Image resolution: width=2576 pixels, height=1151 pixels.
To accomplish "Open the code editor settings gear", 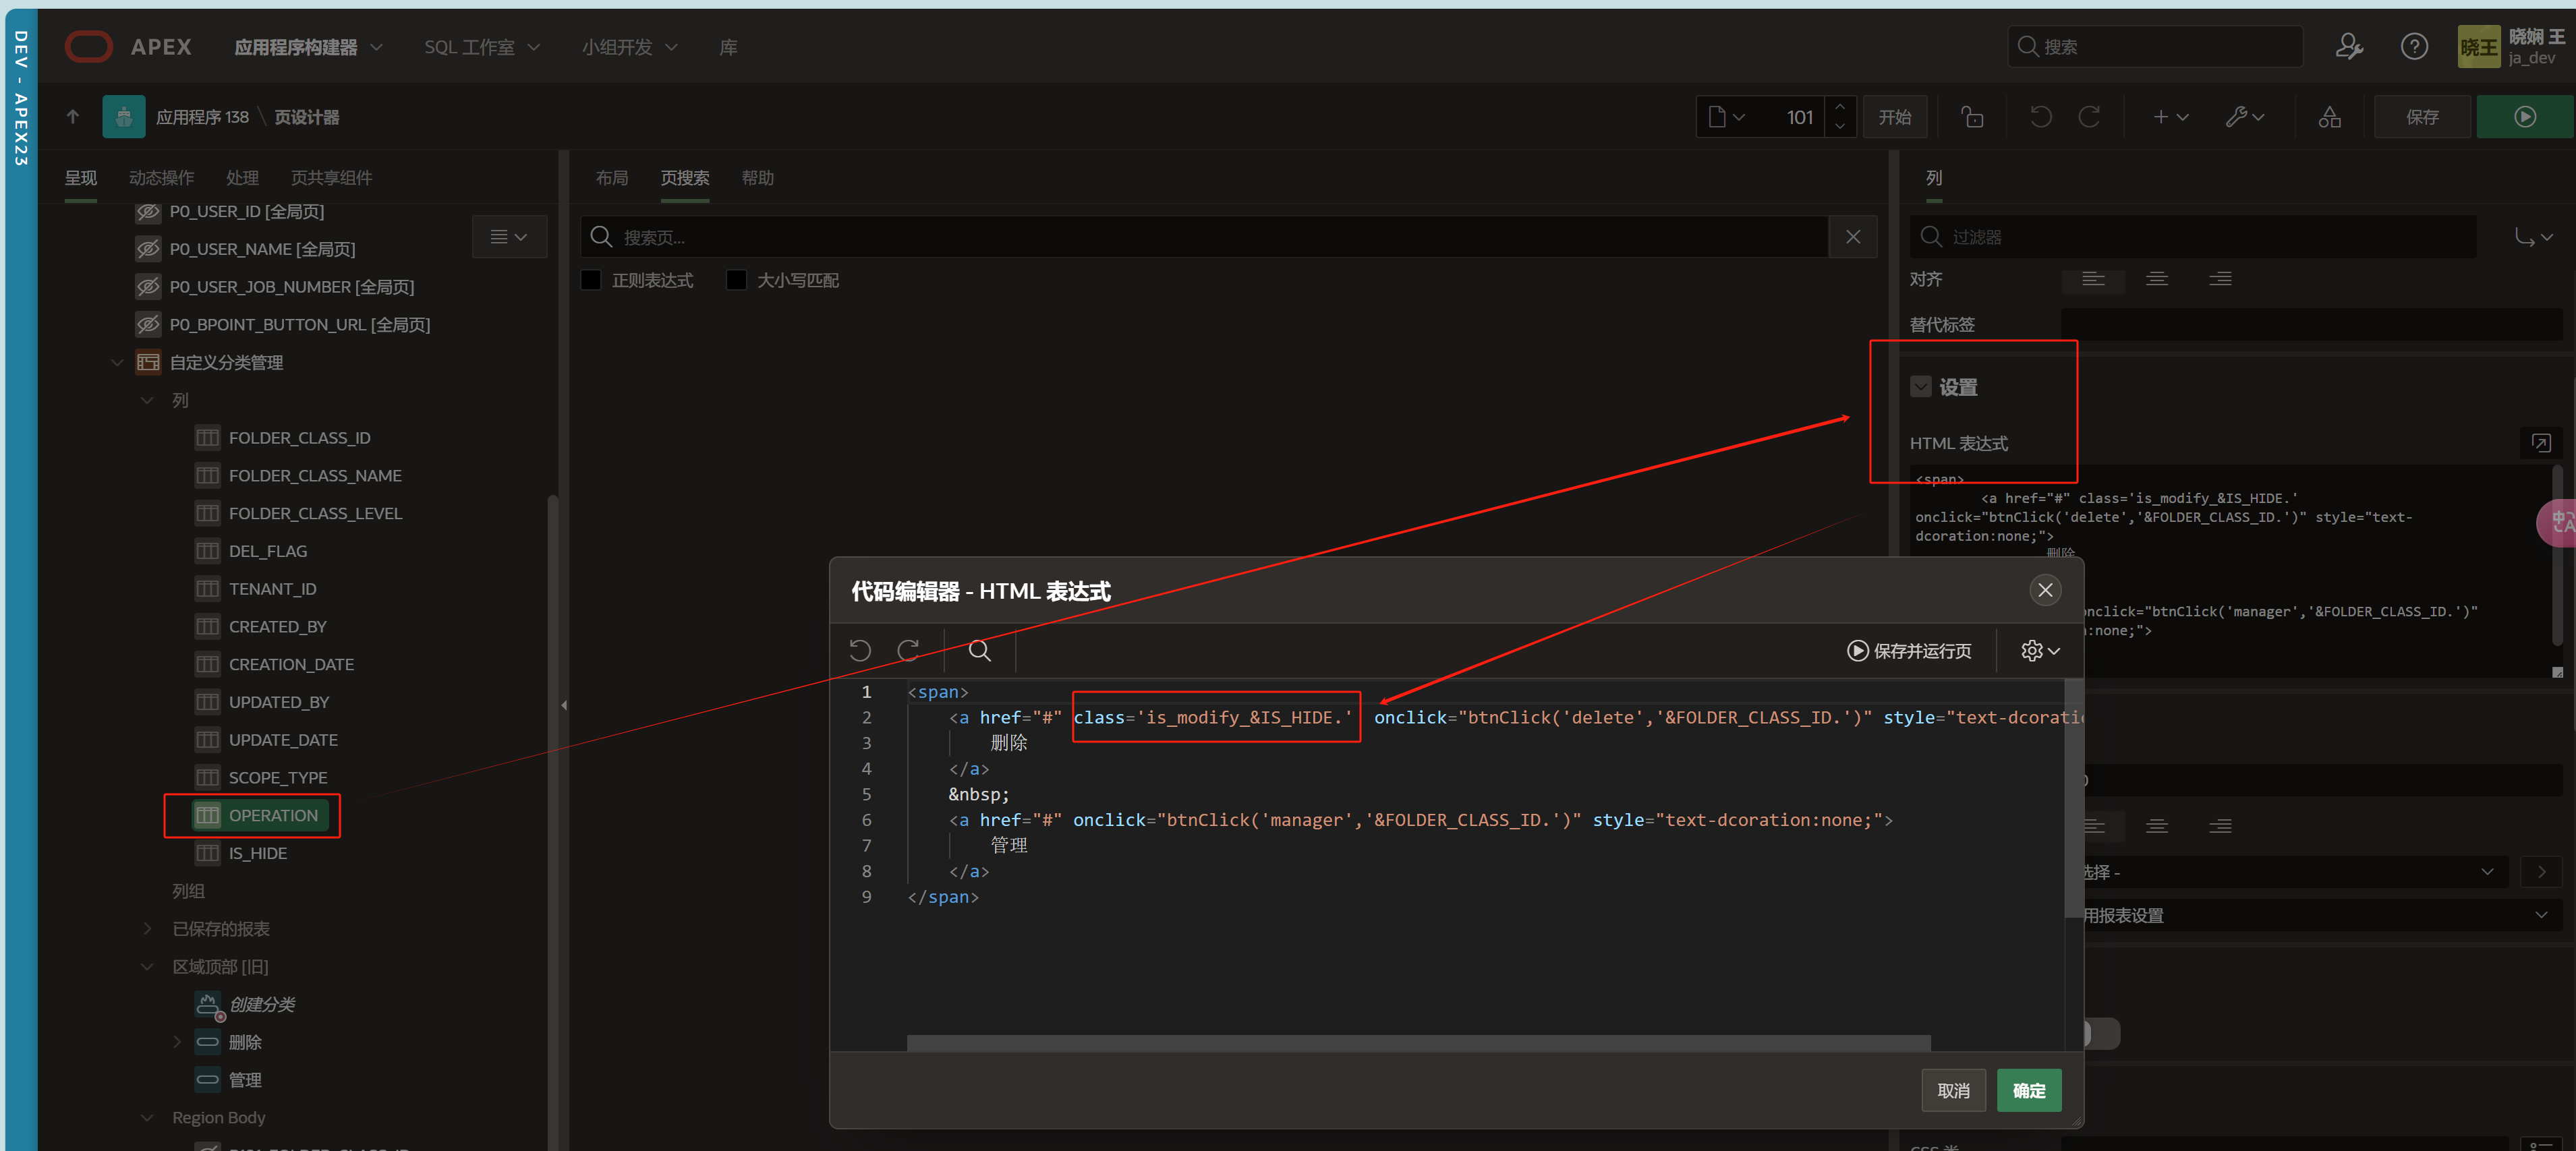I will coord(2039,651).
